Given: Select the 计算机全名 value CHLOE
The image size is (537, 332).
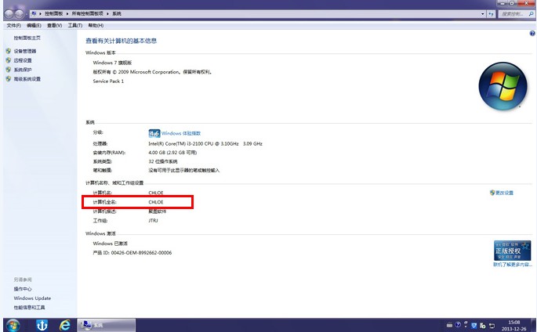Looking at the screenshot, I should tap(156, 202).
